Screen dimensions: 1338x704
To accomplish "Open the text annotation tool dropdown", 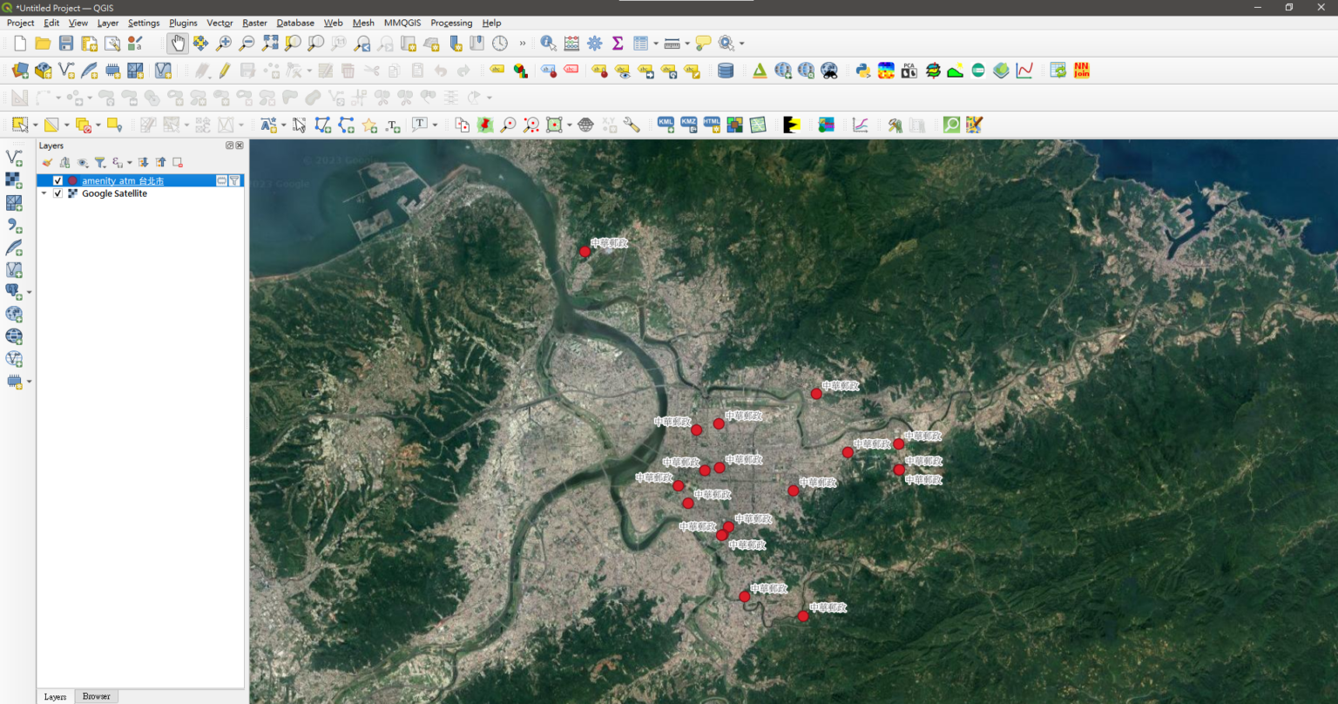I will tap(434, 124).
